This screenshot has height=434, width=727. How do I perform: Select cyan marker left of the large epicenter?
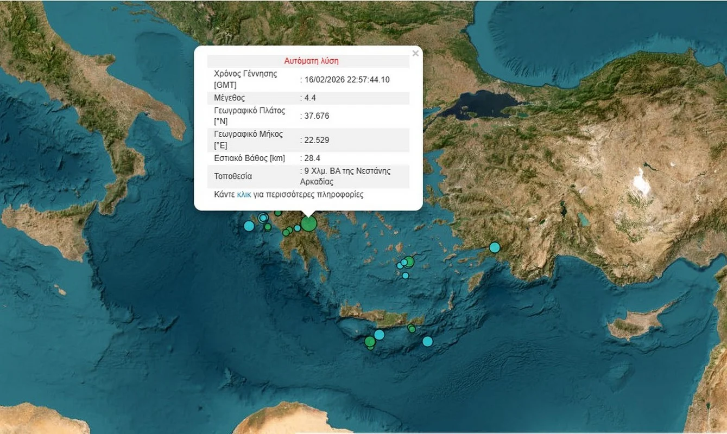tap(297, 228)
